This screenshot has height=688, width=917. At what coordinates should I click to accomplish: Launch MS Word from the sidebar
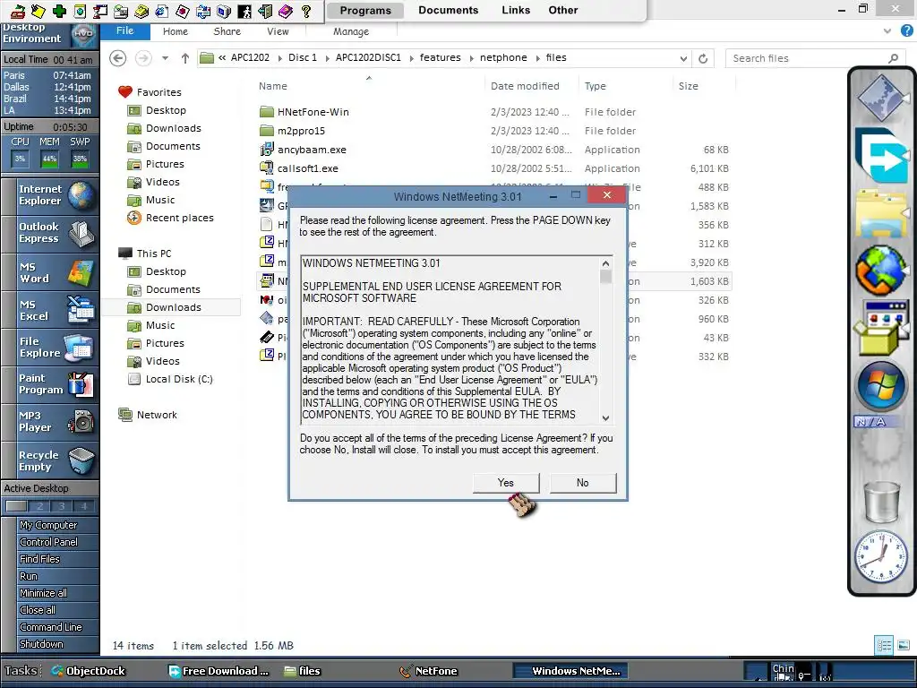50,272
